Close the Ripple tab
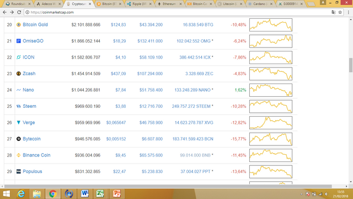 151,4
